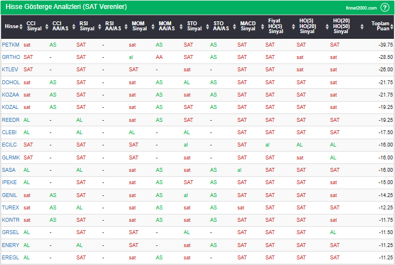The width and height of the screenshot is (395, 265).
Task: Go to the TUREX stock link
Action: pos(10,207)
